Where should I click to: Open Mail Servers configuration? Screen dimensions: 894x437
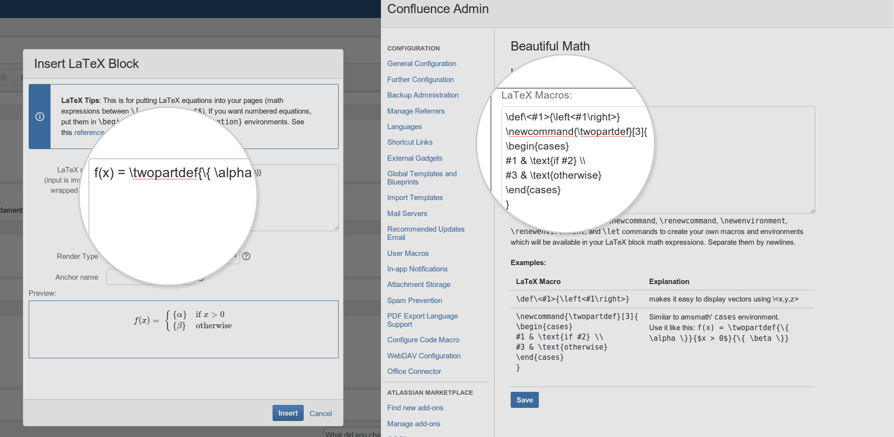(x=407, y=214)
